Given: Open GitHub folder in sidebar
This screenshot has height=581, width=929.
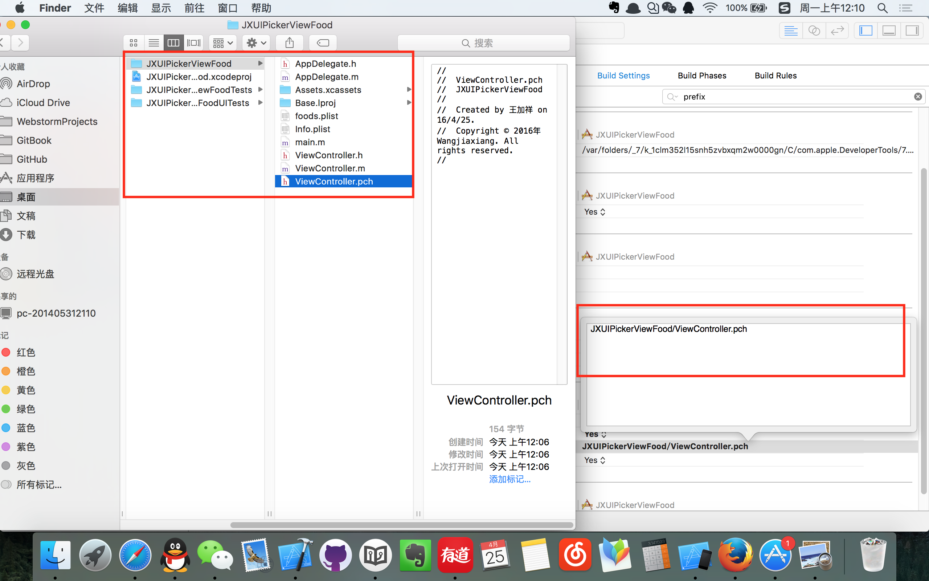Looking at the screenshot, I should point(32,159).
